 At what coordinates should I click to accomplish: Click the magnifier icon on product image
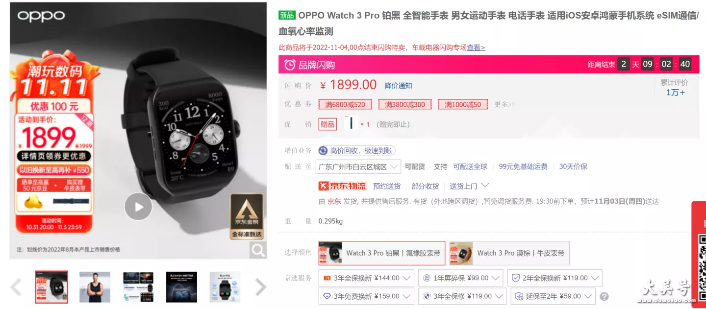(258, 250)
